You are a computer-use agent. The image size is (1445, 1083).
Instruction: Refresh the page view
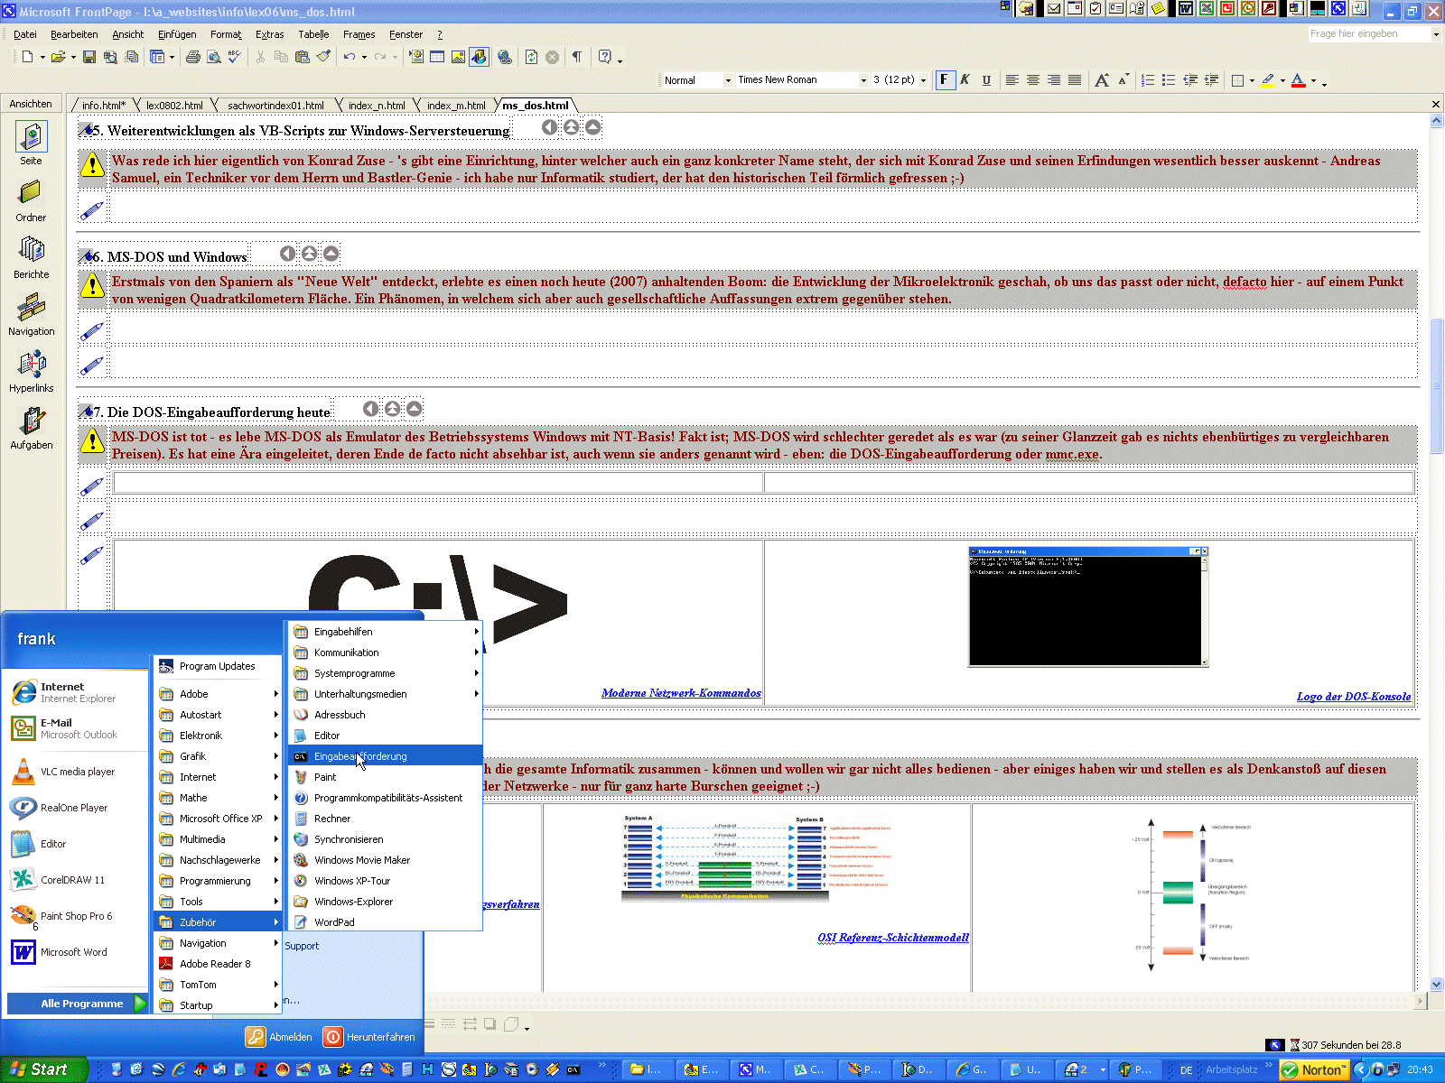point(531,57)
